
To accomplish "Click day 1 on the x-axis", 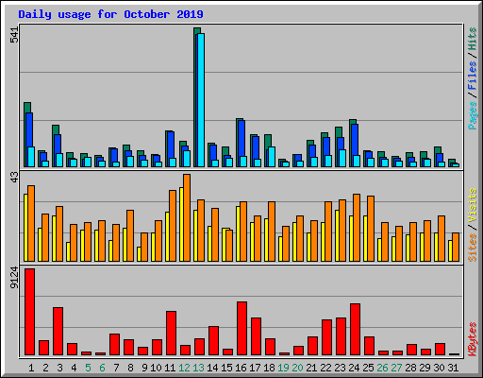I will click(31, 368).
